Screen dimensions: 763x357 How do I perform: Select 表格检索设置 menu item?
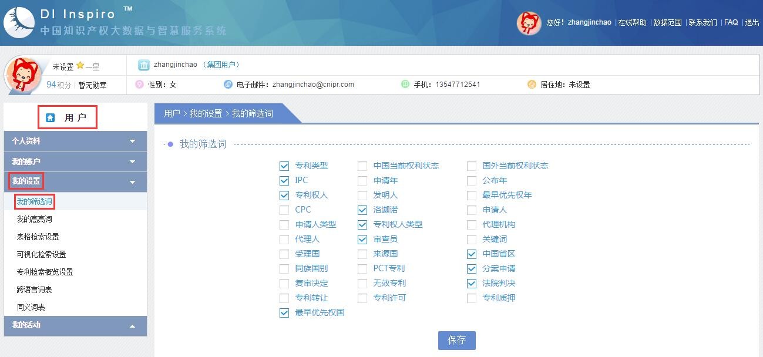[38, 237]
